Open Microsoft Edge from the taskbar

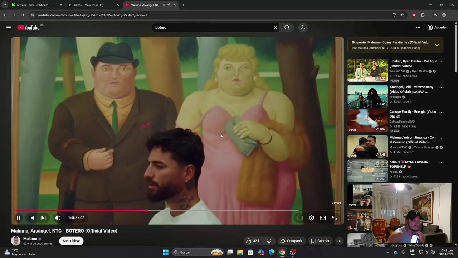pos(272,252)
